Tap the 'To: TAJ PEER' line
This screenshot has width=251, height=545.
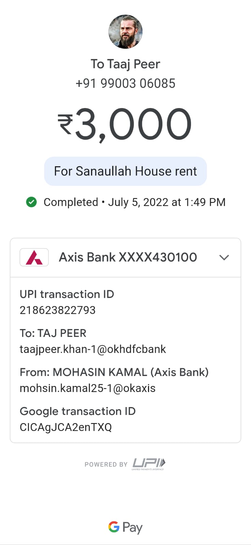(x=53, y=333)
